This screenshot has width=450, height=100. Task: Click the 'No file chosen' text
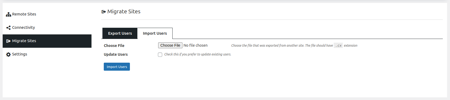(196, 45)
